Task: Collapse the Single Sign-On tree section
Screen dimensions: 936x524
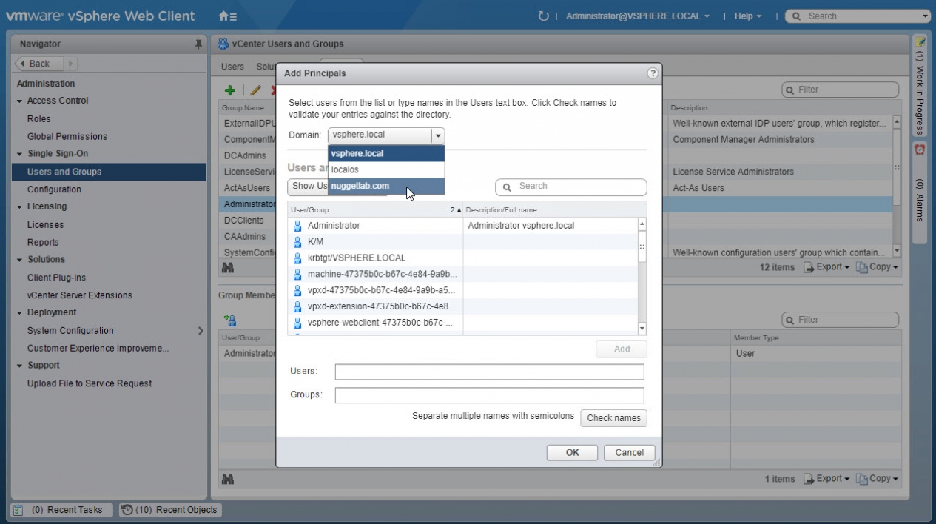Action: click(21, 154)
